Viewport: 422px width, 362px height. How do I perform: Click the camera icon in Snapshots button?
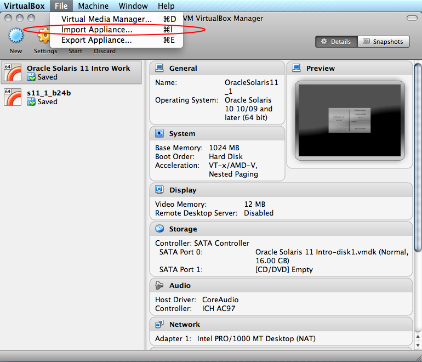pos(366,41)
